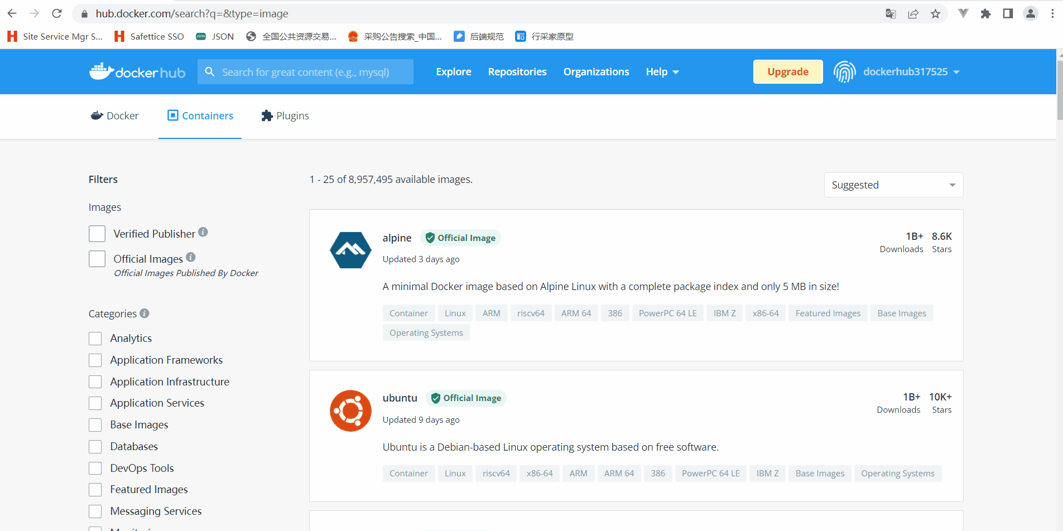Click the Official Images info icon

(191, 257)
